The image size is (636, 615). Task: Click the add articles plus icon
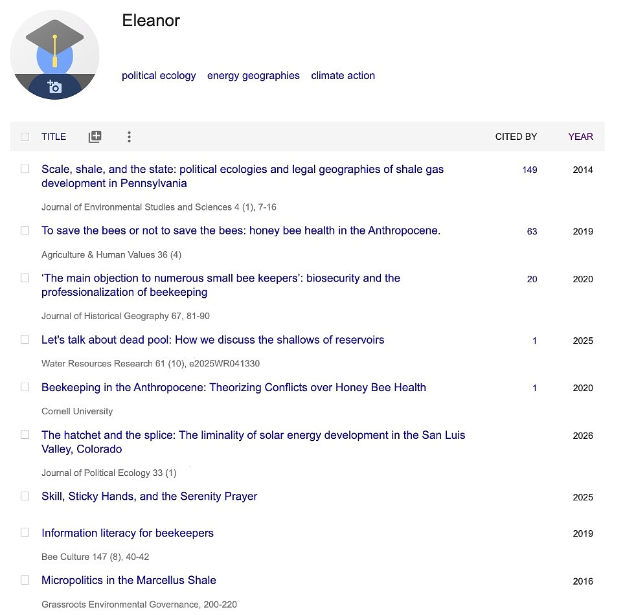click(x=95, y=137)
